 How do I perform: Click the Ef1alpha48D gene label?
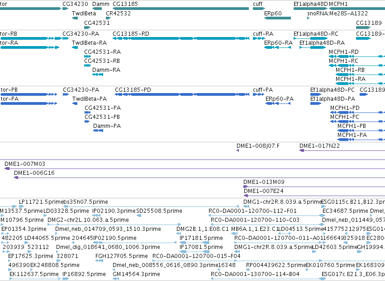point(311,4)
